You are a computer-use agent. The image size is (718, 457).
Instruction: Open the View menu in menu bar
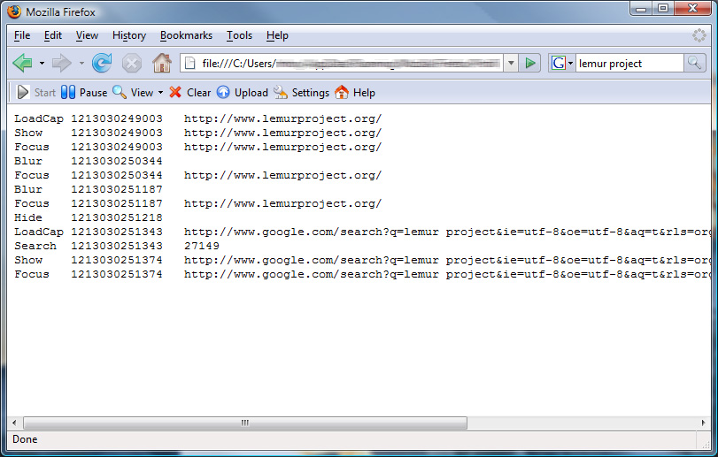tap(87, 35)
